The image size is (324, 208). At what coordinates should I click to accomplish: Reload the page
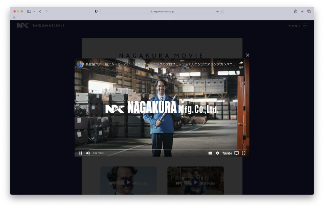[221, 12]
